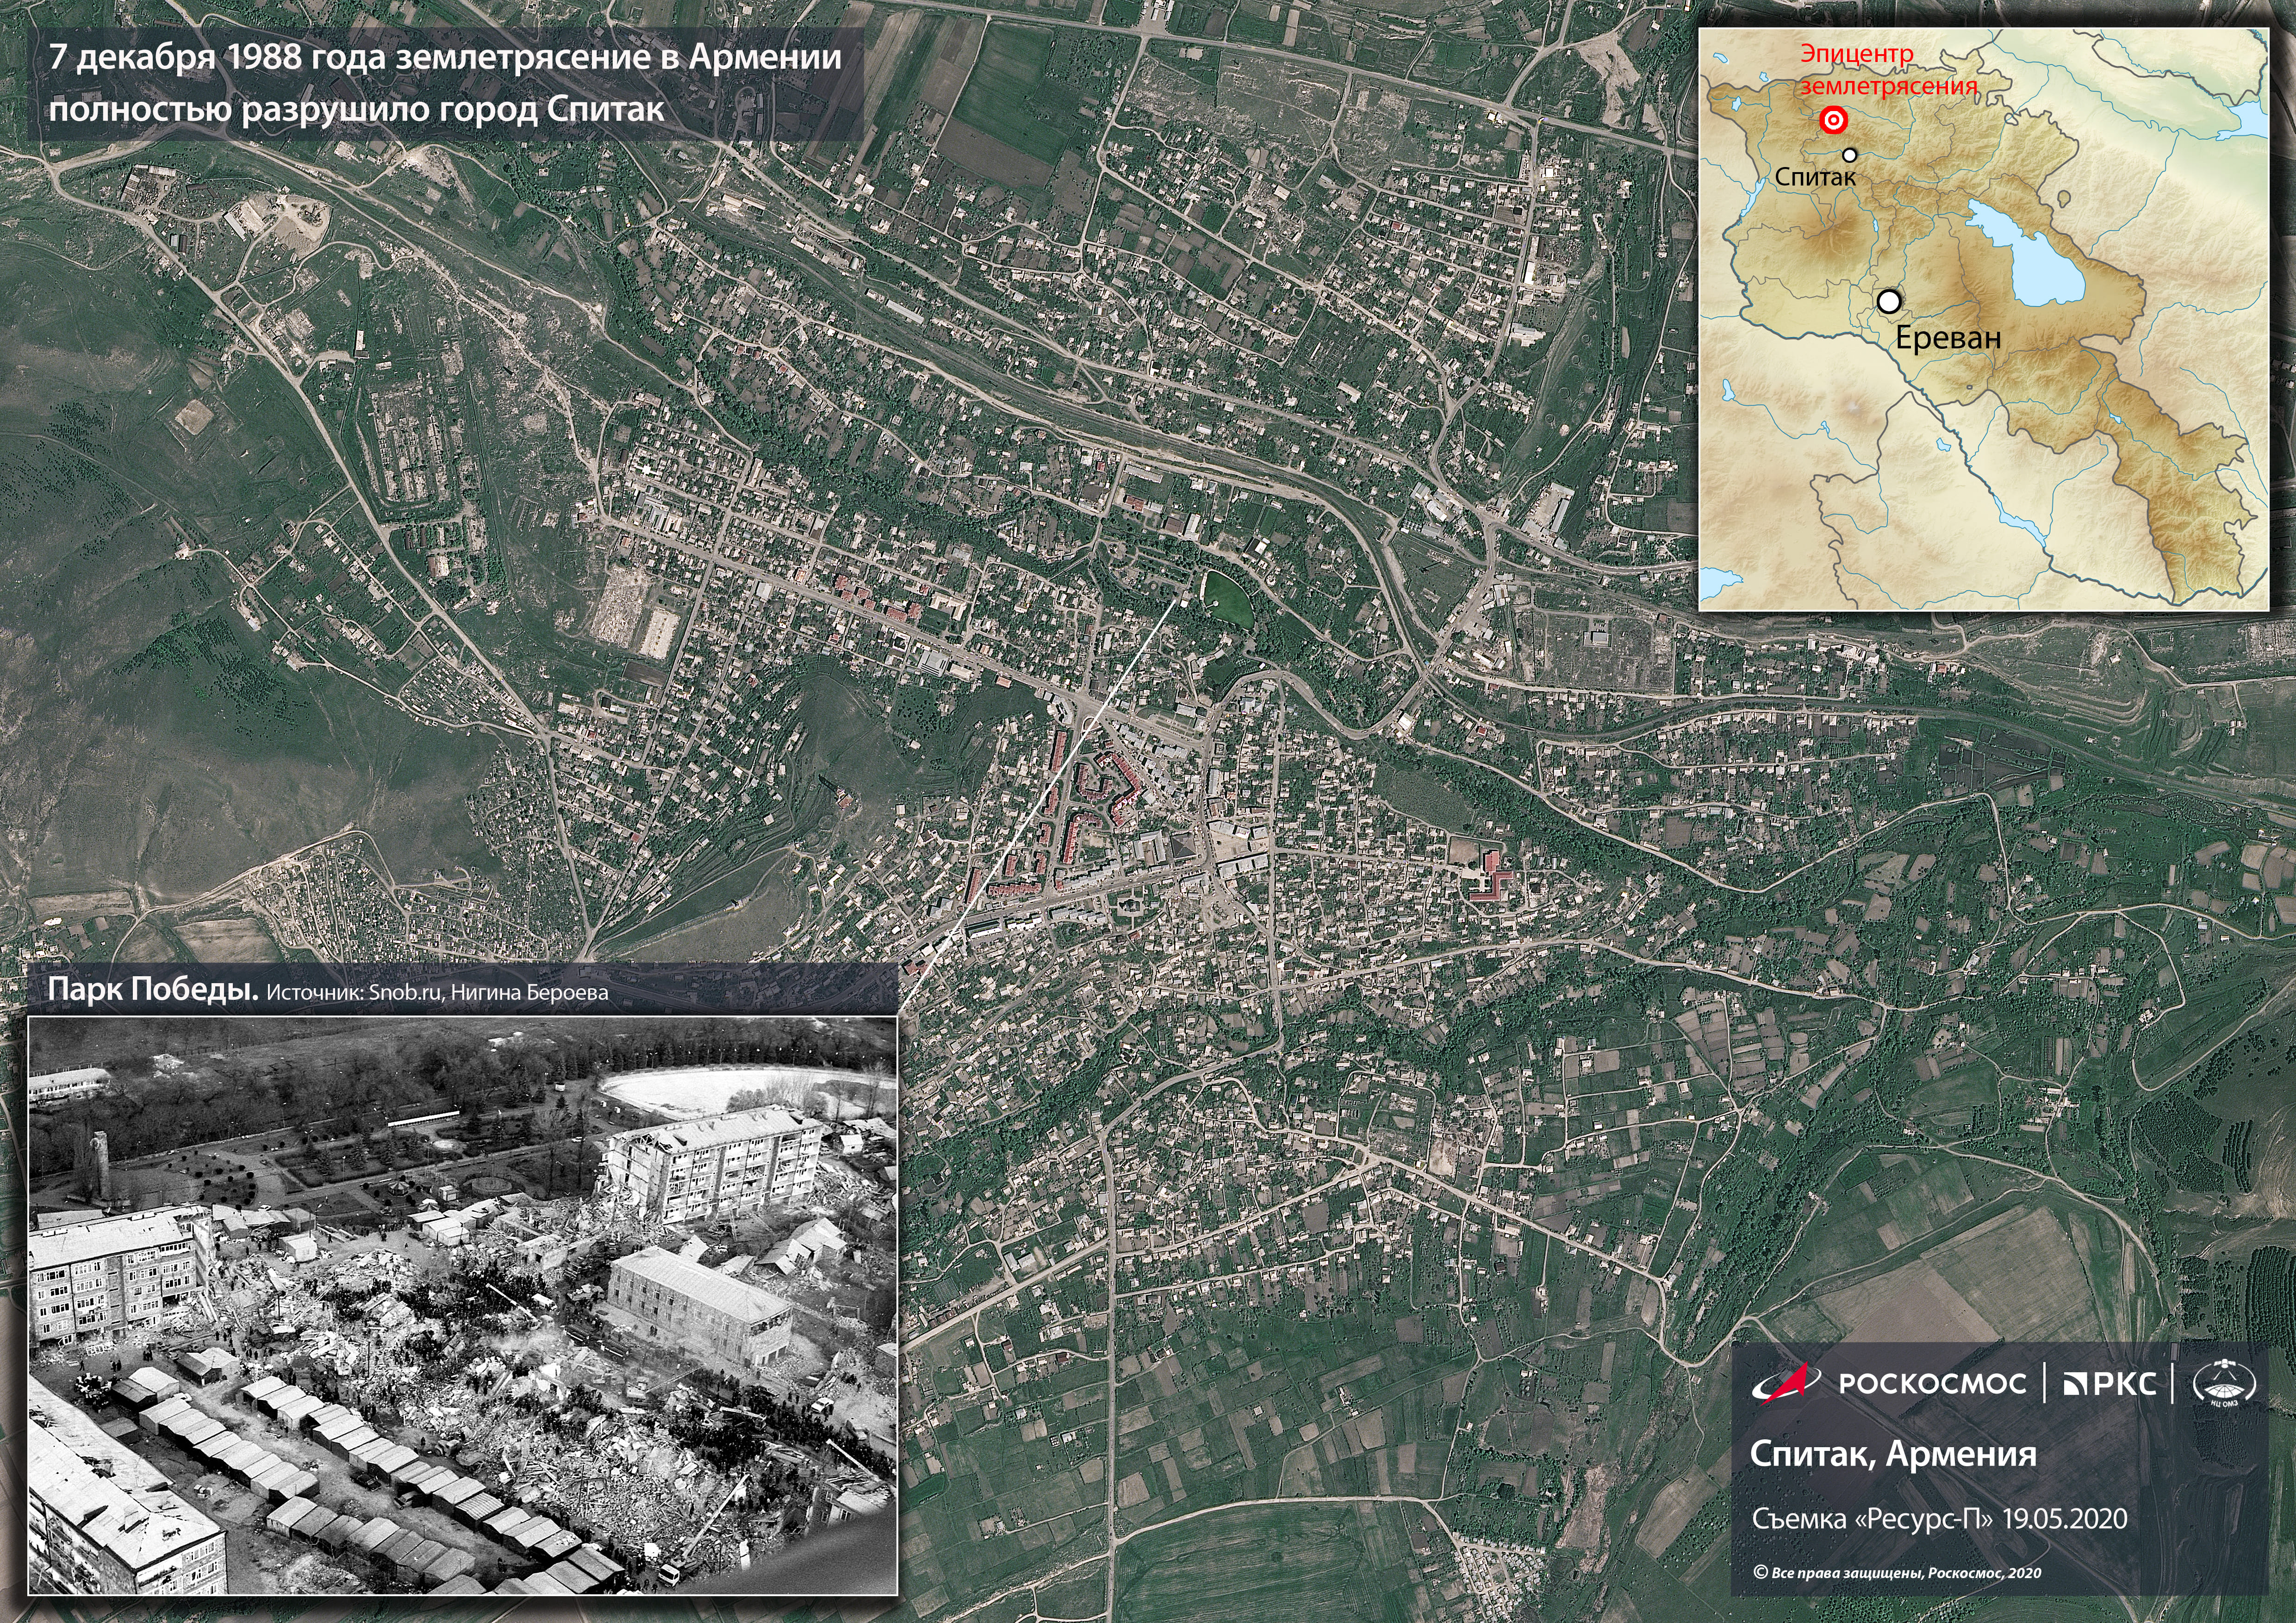Click the 'Ереван' label on inset map
2296x1623 pixels.
click(x=1949, y=339)
